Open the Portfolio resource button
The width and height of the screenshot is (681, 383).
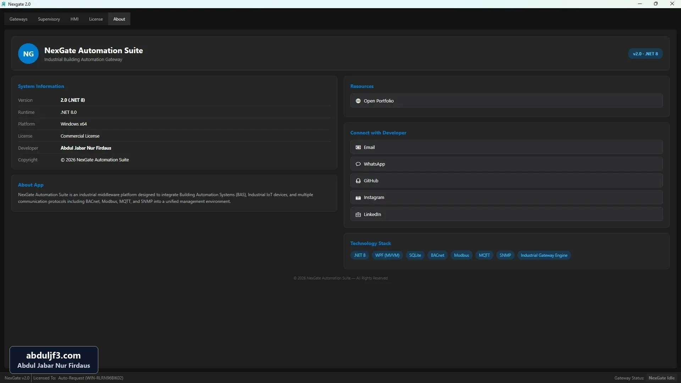click(x=506, y=101)
